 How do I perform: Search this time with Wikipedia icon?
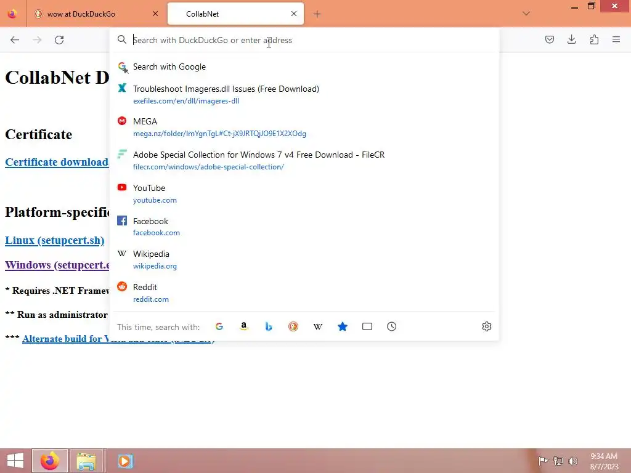coord(318,326)
